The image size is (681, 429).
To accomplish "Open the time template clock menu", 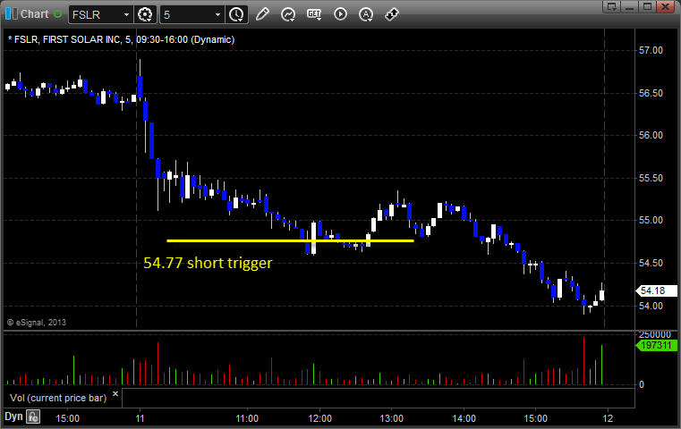I will click(237, 15).
